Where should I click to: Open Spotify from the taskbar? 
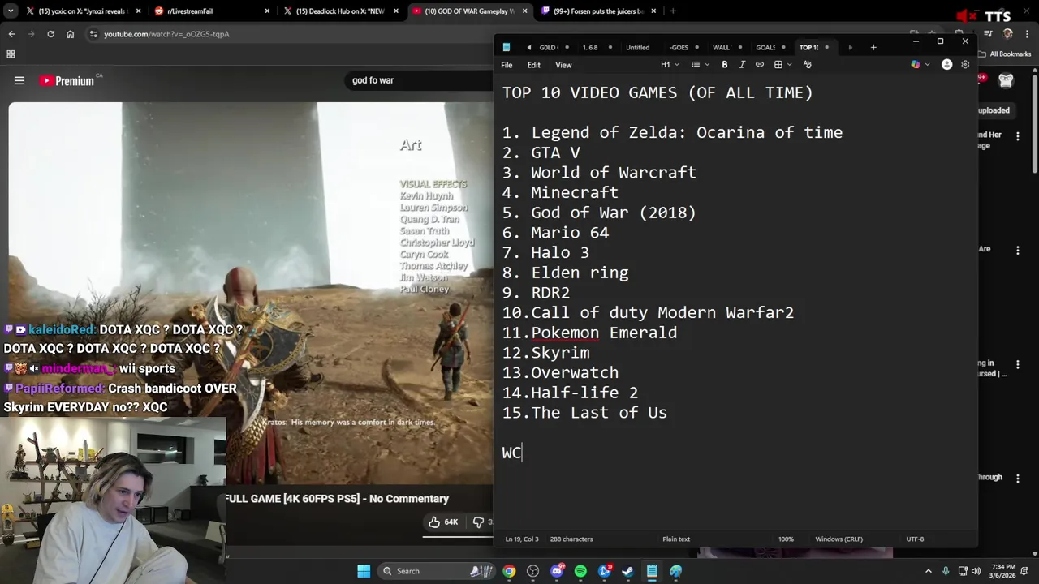tap(580, 571)
